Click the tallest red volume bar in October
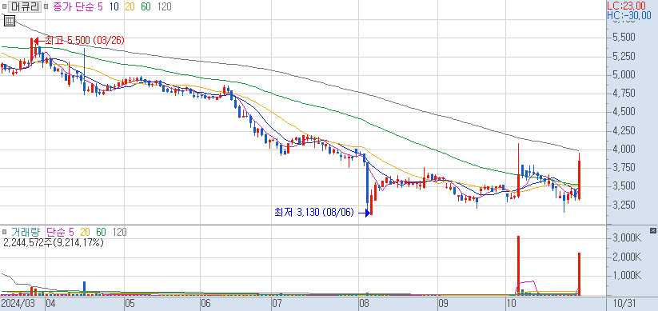 (x=518, y=265)
